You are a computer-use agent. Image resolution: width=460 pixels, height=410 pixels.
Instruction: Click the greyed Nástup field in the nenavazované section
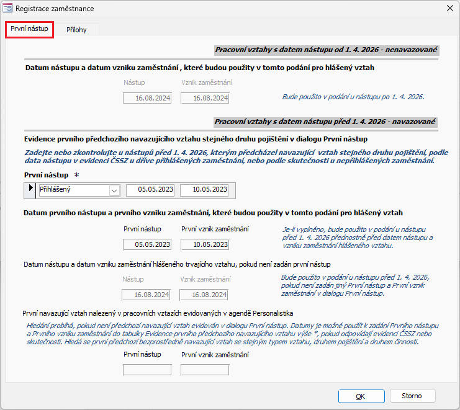coord(147,98)
